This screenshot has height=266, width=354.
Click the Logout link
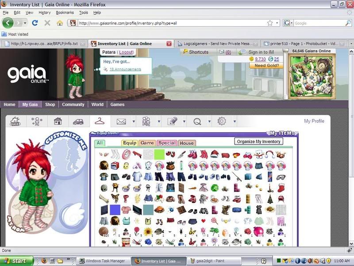point(126,52)
